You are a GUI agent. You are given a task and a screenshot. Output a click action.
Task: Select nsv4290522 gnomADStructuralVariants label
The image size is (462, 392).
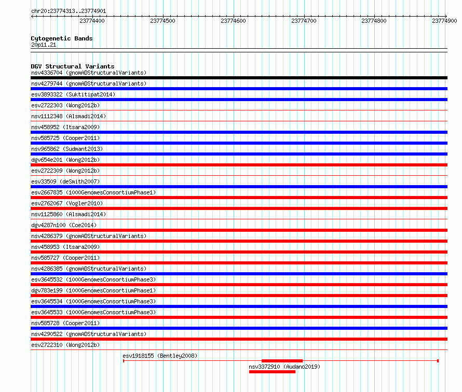(89, 334)
